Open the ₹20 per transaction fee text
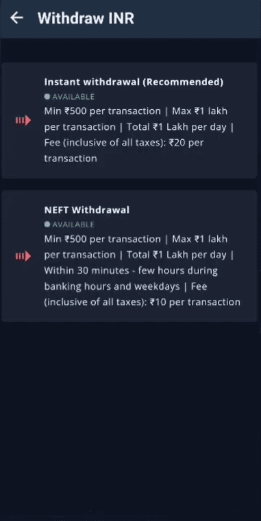 [124, 150]
